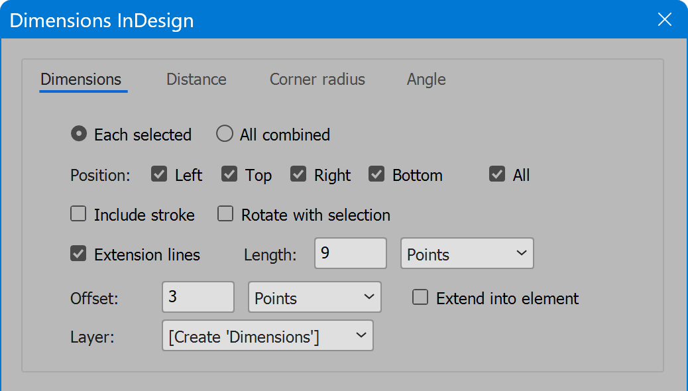Click the Dimensions InDesign title text

click(102, 21)
